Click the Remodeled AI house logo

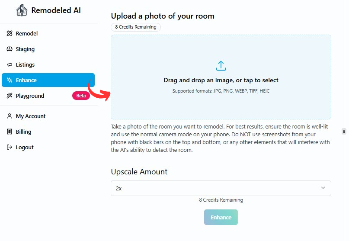[22, 10]
